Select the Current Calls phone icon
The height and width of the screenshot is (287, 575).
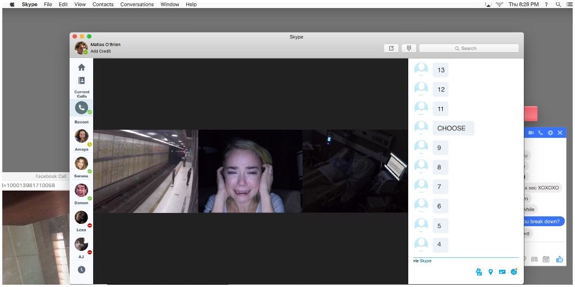tap(82, 108)
